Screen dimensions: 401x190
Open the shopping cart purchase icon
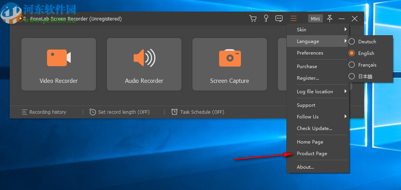[x=253, y=19]
